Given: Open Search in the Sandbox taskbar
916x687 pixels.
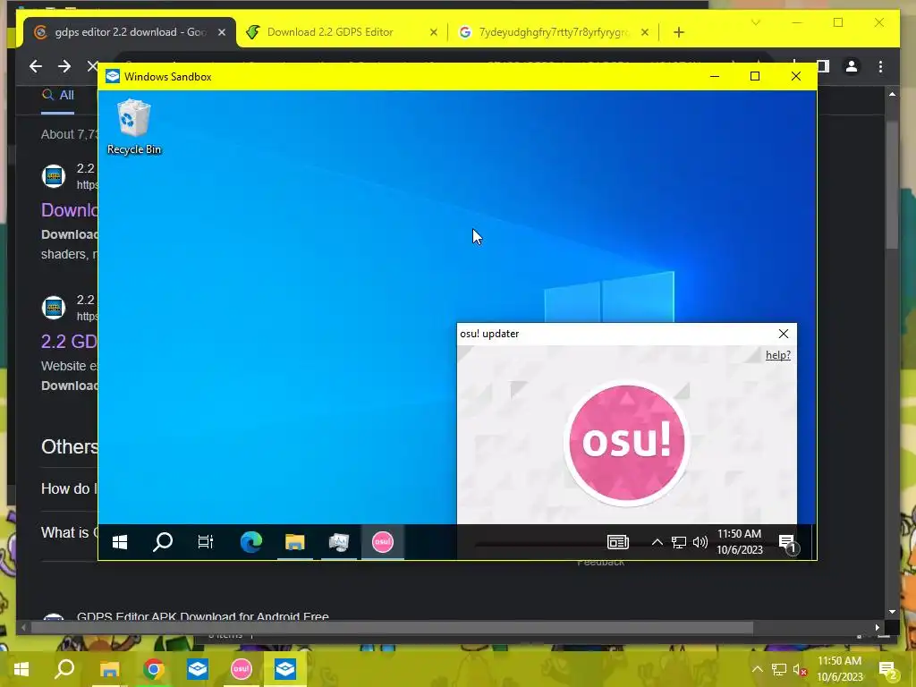Looking at the screenshot, I should pyautogui.click(x=163, y=542).
